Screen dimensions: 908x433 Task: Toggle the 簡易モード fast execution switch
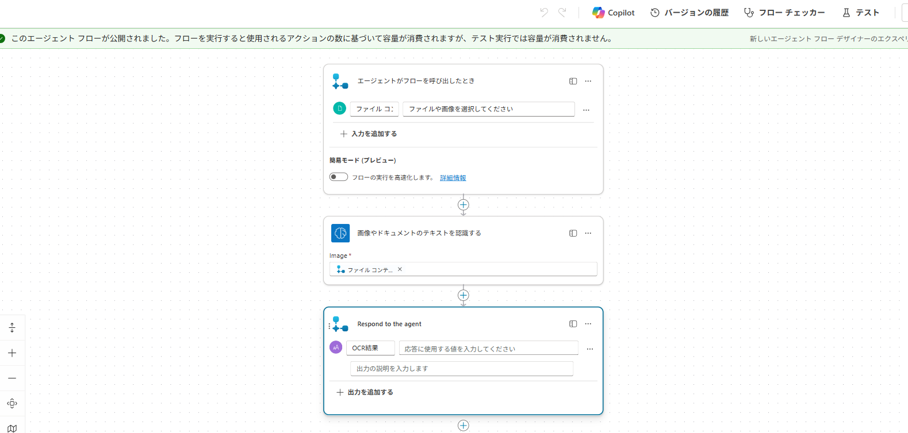[339, 177]
